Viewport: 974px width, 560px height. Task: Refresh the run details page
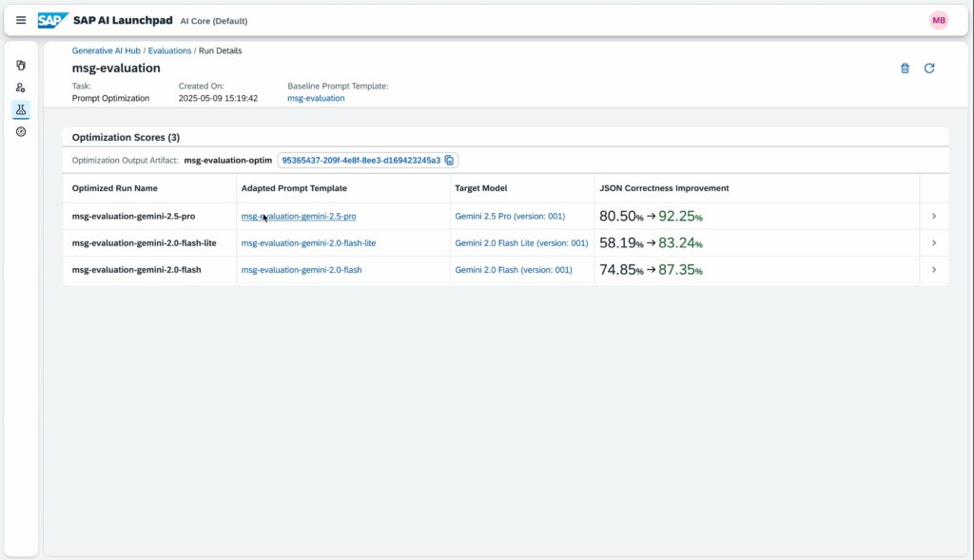coord(929,68)
